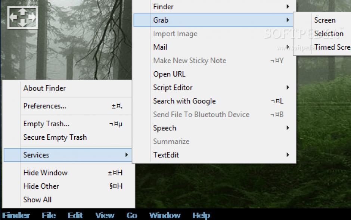Expand the Grab submenu arrow
Screen dimensions: 351x220
point(288,20)
